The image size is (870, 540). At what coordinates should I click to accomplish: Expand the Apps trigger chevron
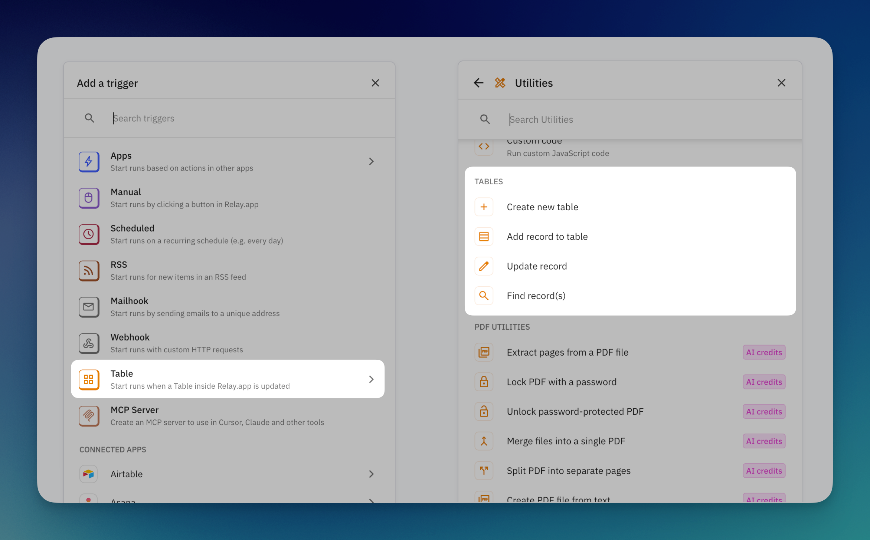pyautogui.click(x=371, y=161)
